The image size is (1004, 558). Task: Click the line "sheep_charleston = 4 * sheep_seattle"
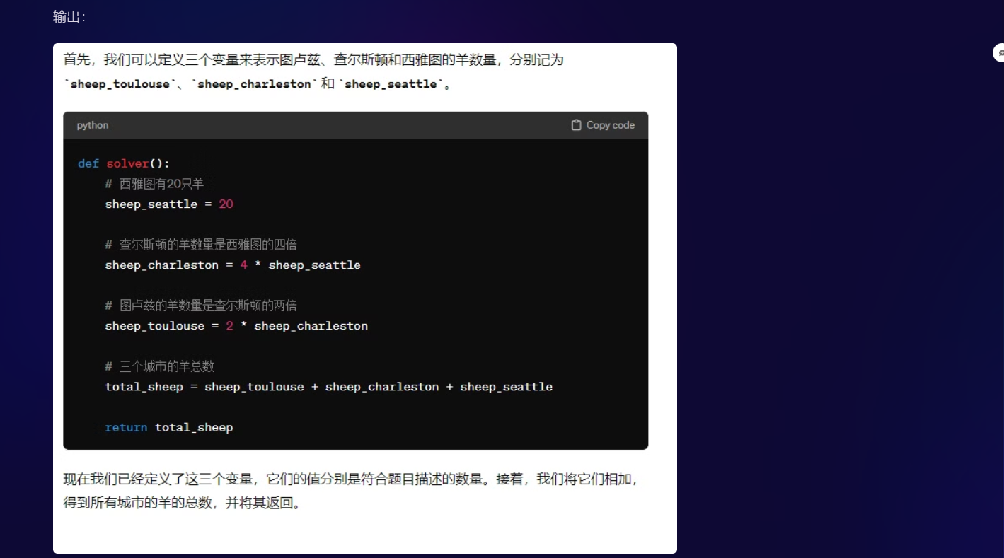click(x=233, y=265)
